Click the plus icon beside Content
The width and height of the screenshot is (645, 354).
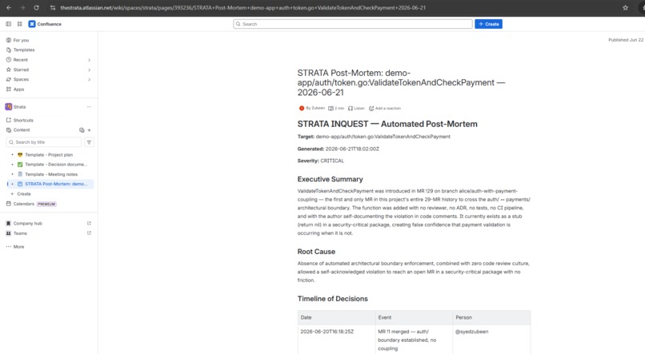tap(89, 130)
